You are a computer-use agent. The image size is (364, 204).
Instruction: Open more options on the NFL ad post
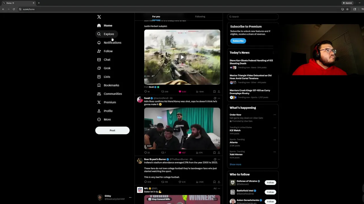219,188
